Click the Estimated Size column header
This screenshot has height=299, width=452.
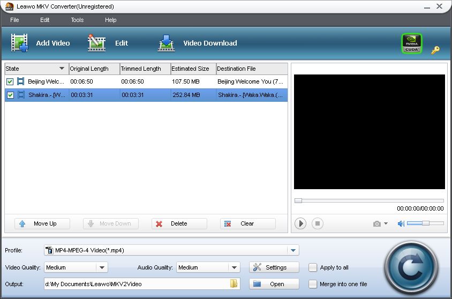[193, 69]
